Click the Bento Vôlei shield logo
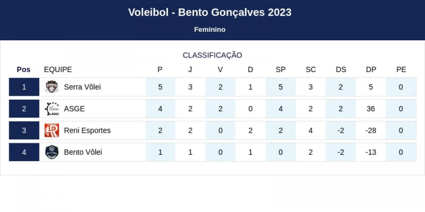The height and width of the screenshot is (212, 425). click(52, 152)
